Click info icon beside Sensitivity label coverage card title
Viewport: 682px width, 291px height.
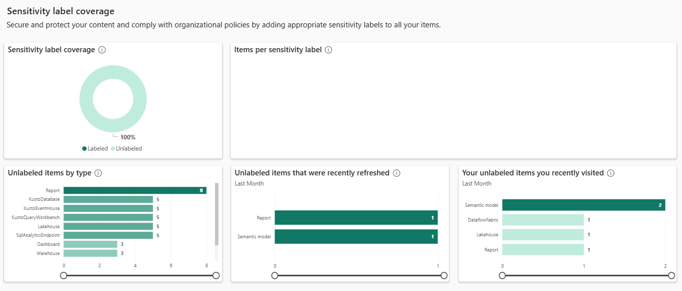(x=102, y=50)
